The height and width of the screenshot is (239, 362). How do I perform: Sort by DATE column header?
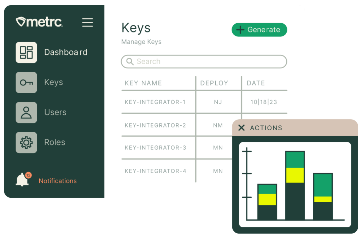pyautogui.click(x=256, y=83)
